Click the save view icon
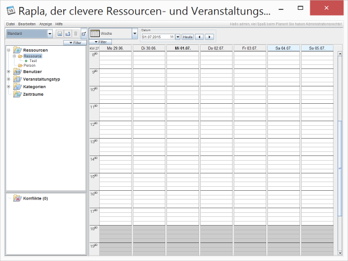Image resolution: width=348 pixels, height=261 pixels. point(60,34)
